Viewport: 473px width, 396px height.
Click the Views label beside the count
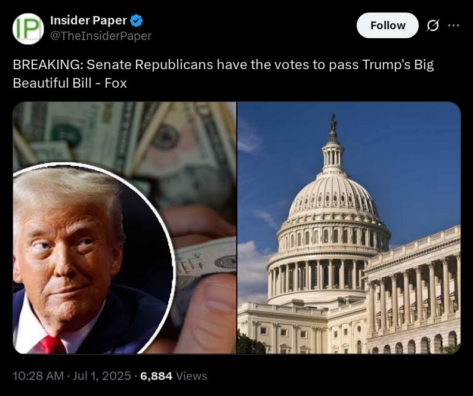(x=191, y=376)
